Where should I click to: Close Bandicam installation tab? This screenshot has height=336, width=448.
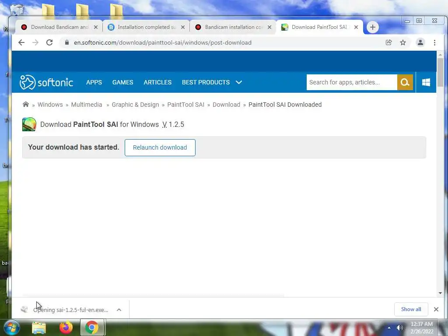(x=269, y=27)
